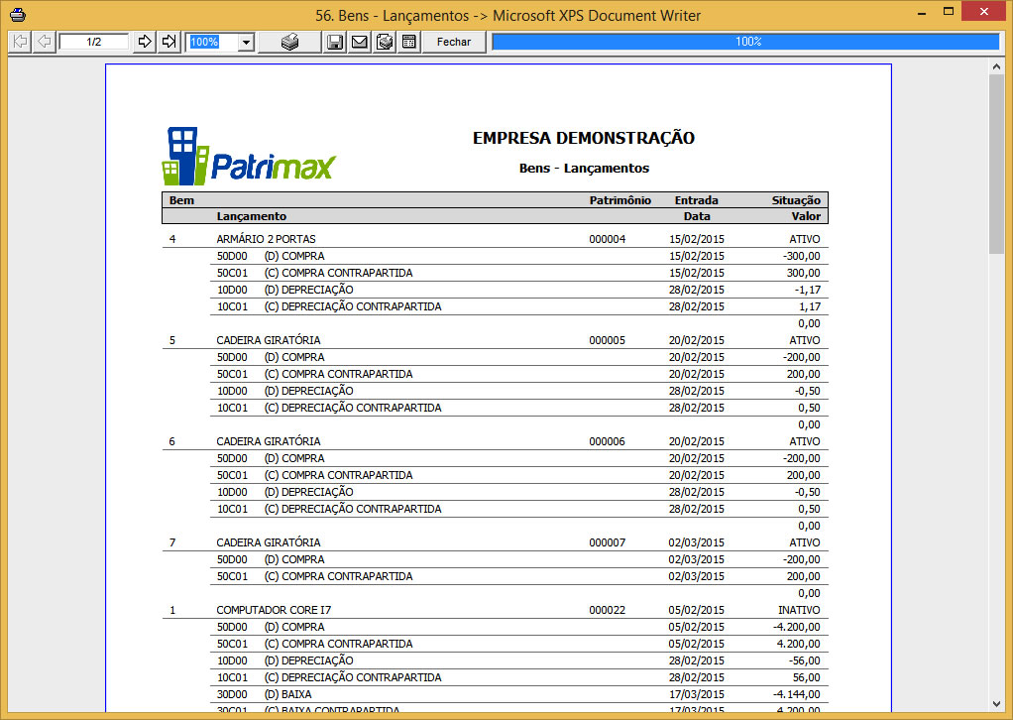Click the Valor column header
1013x720 pixels.
pos(806,216)
